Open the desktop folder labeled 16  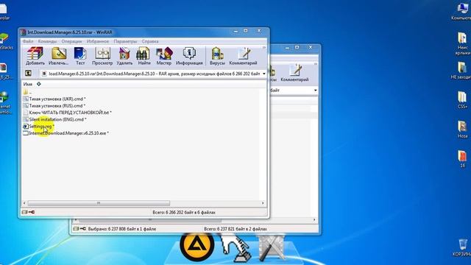462,159
